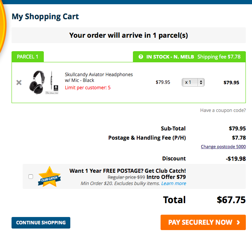Click the Shipping fee $7.78 label
252x237 pixels.
pos(219,57)
